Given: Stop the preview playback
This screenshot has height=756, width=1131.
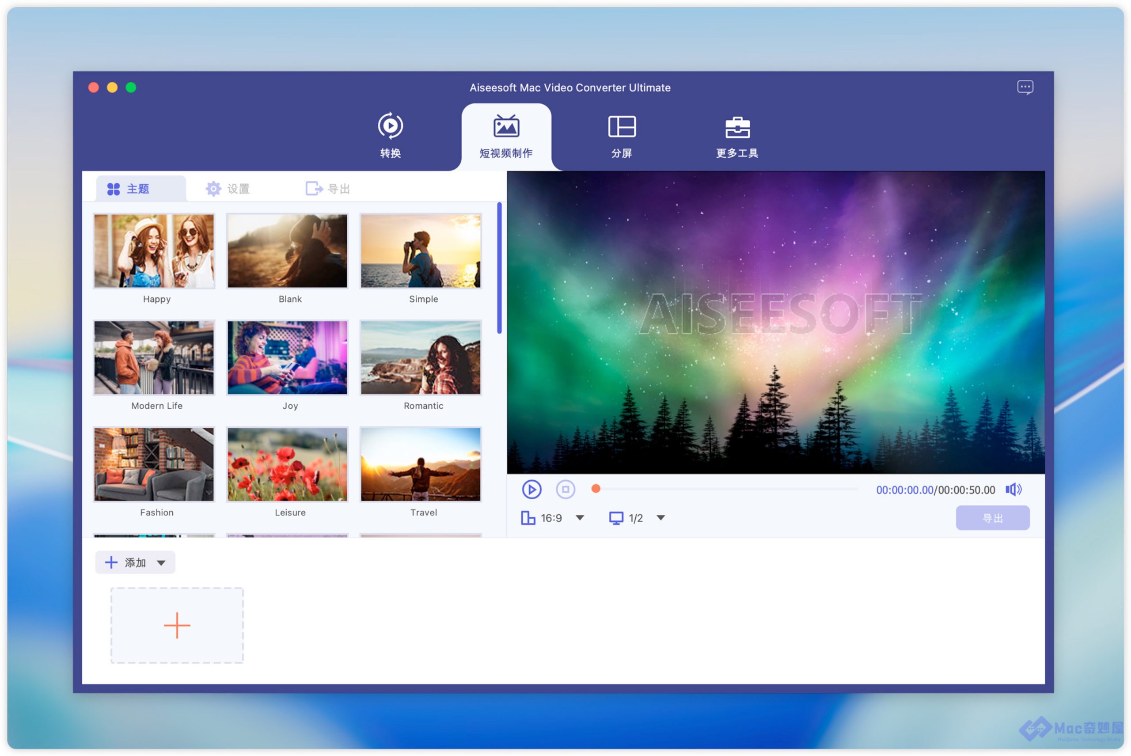Looking at the screenshot, I should (x=565, y=490).
